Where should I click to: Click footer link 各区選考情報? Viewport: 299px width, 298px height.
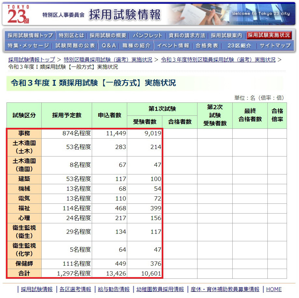click(75, 289)
